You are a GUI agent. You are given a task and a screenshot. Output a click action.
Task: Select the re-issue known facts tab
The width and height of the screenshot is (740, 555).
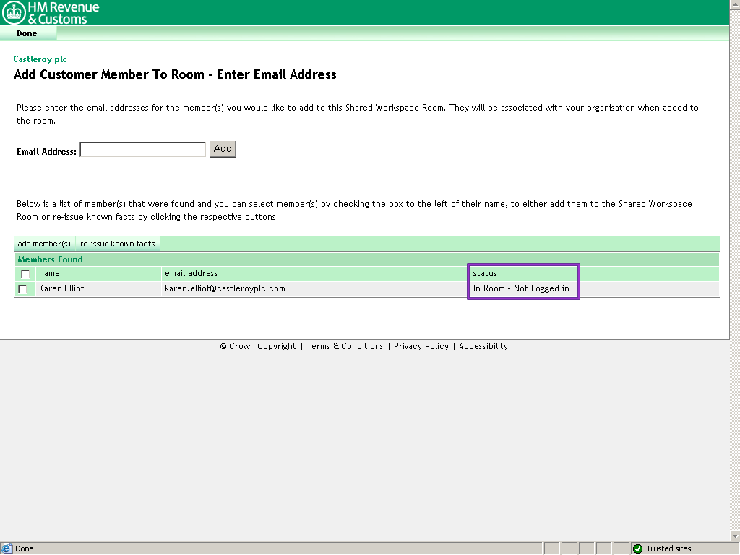[x=118, y=244]
